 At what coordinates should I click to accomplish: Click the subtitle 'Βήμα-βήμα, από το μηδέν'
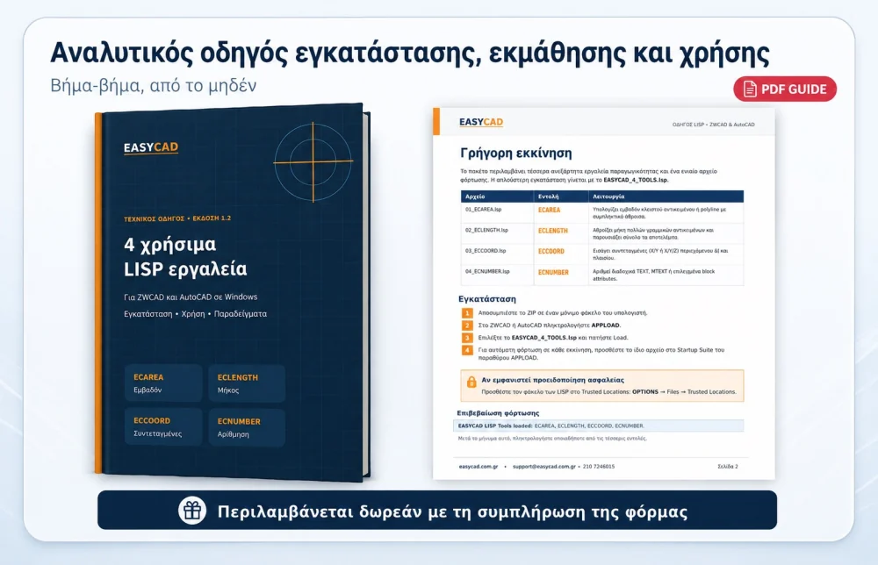tap(154, 86)
